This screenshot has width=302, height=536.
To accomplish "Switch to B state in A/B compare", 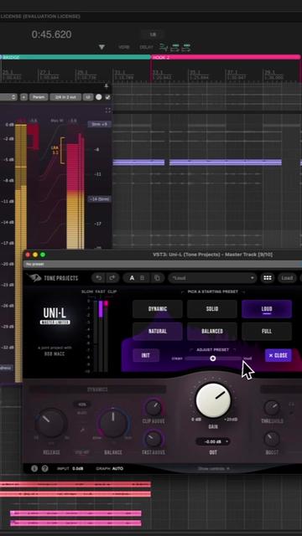I will [x=143, y=278].
